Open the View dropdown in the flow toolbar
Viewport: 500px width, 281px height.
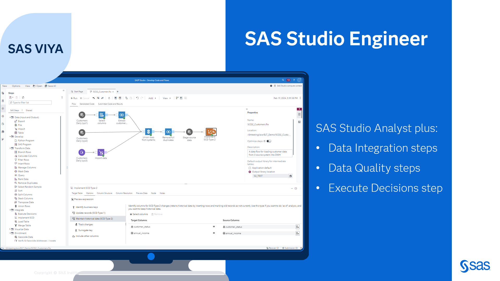pyautogui.click(x=166, y=98)
